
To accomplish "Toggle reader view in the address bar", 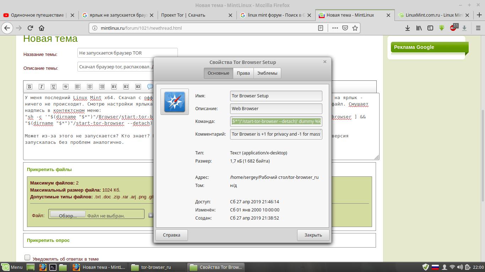I will pos(320,28).
